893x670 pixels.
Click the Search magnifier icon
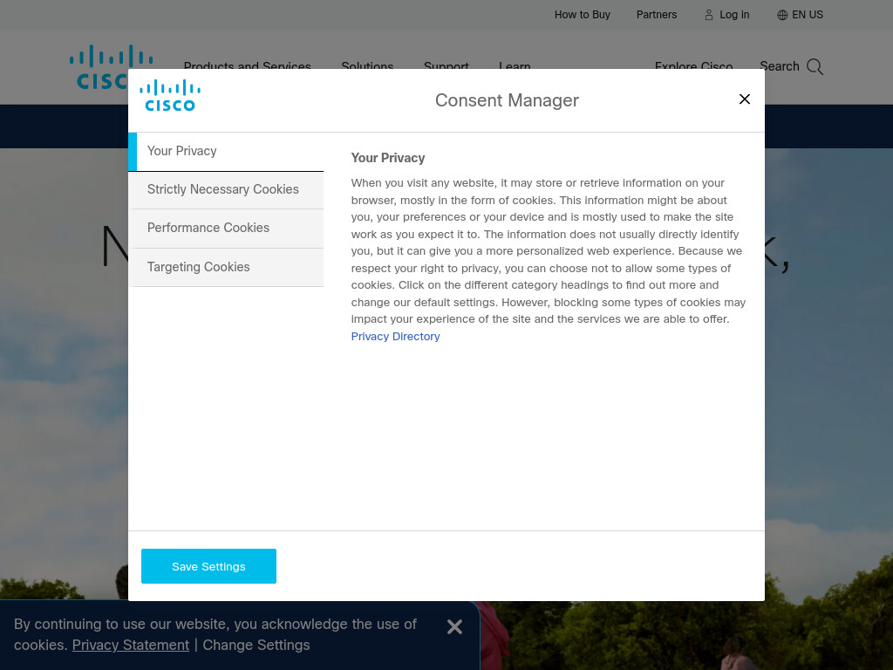[815, 66]
